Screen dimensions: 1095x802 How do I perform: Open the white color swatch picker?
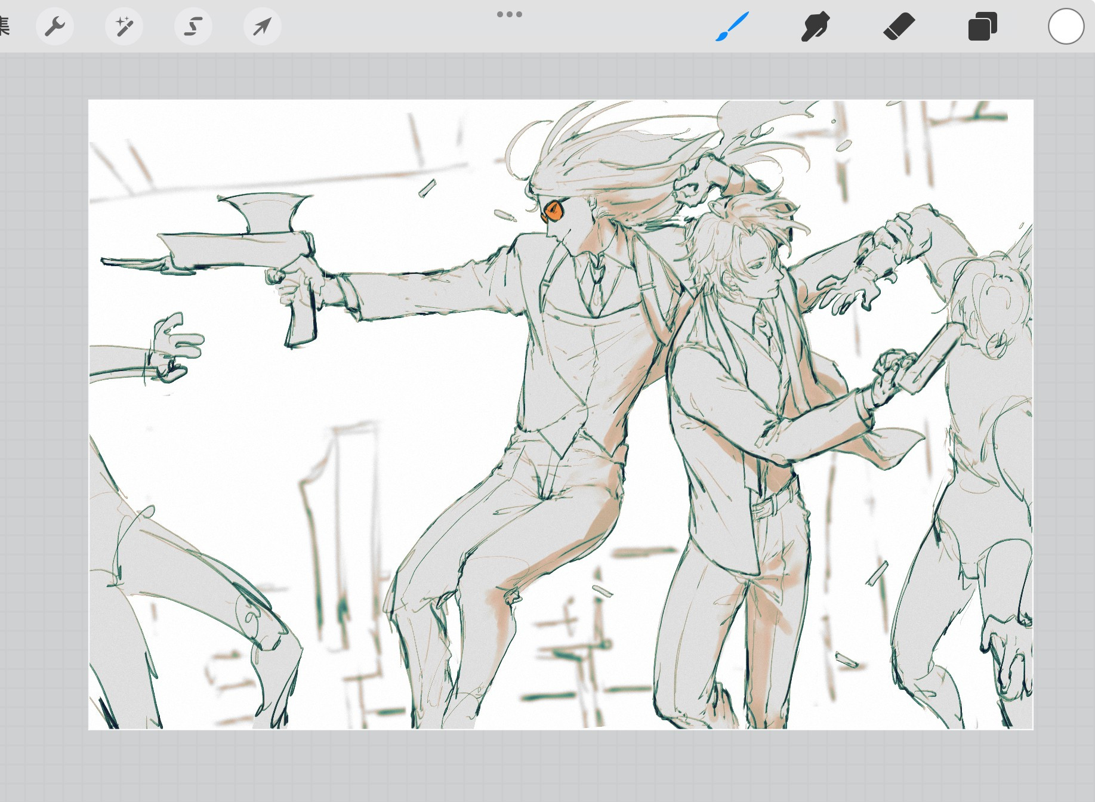[x=1066, y=26]
